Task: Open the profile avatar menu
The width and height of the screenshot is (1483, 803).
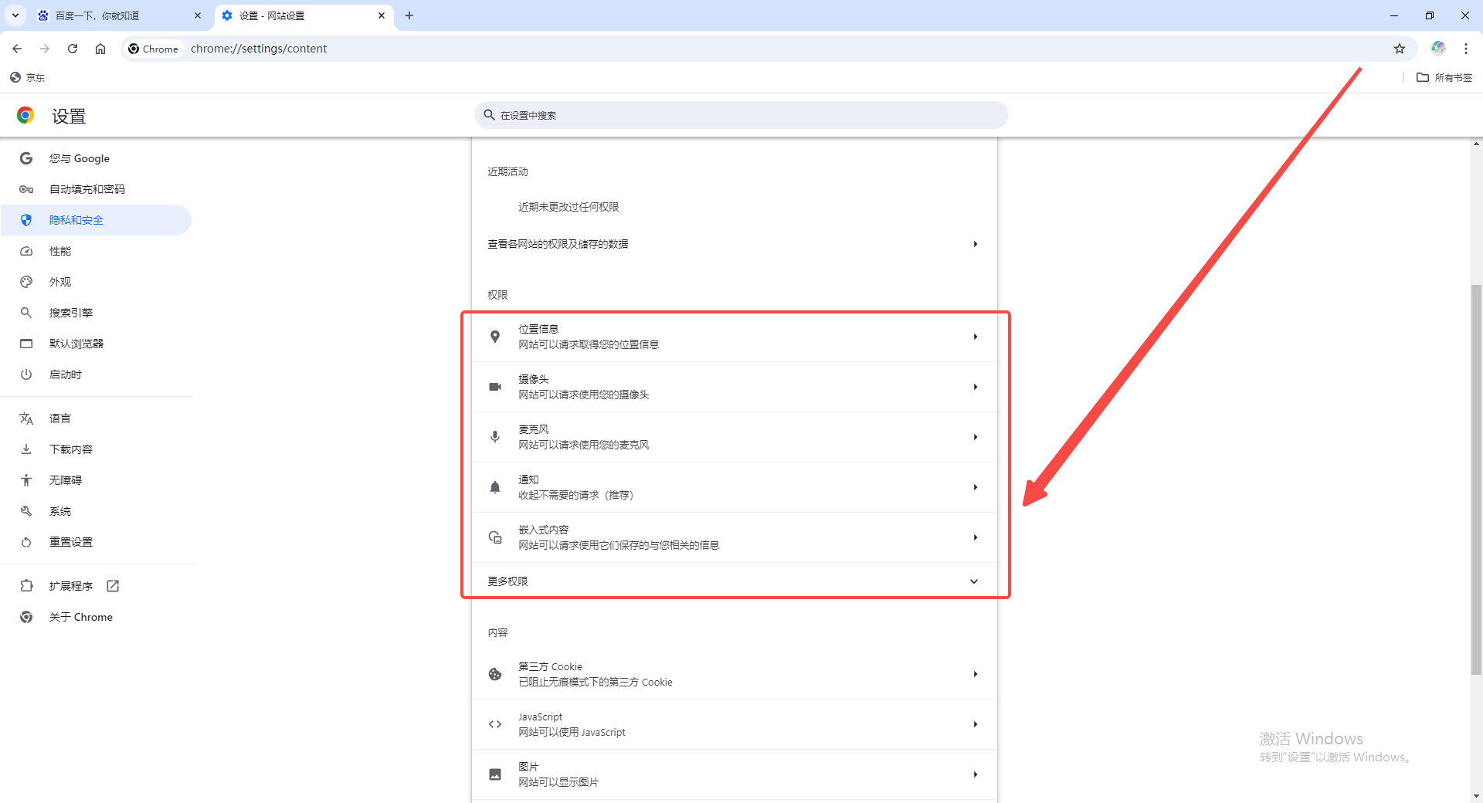Action: [x=1438, y=49]
